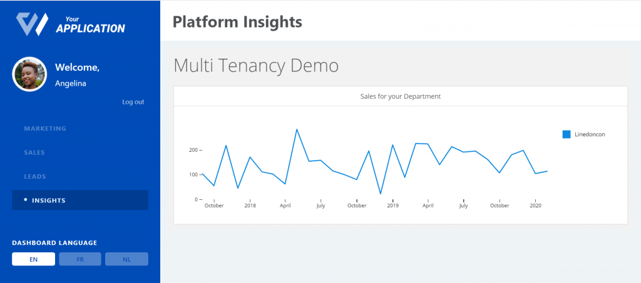Log out of the application

coord(133,102)
